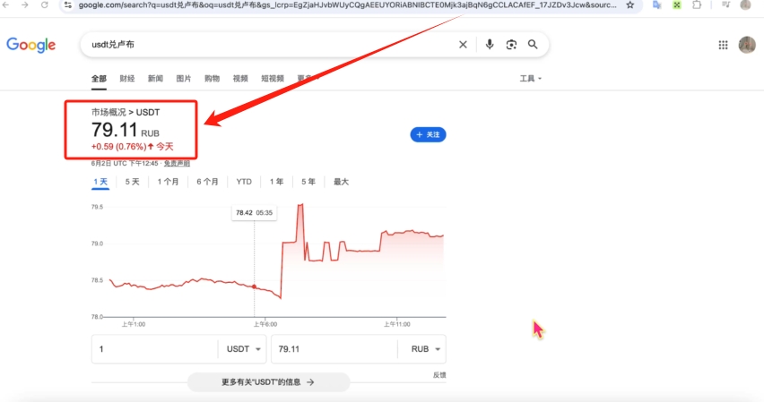Image resolution: width=764 pixels, height=402 pixels.
Task: Open the 免责声明 disclaimer link
Action: pos(177,164)
